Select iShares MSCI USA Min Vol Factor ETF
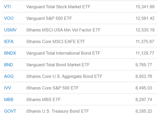The image size is (157, 118). click(x=63, y=30)
